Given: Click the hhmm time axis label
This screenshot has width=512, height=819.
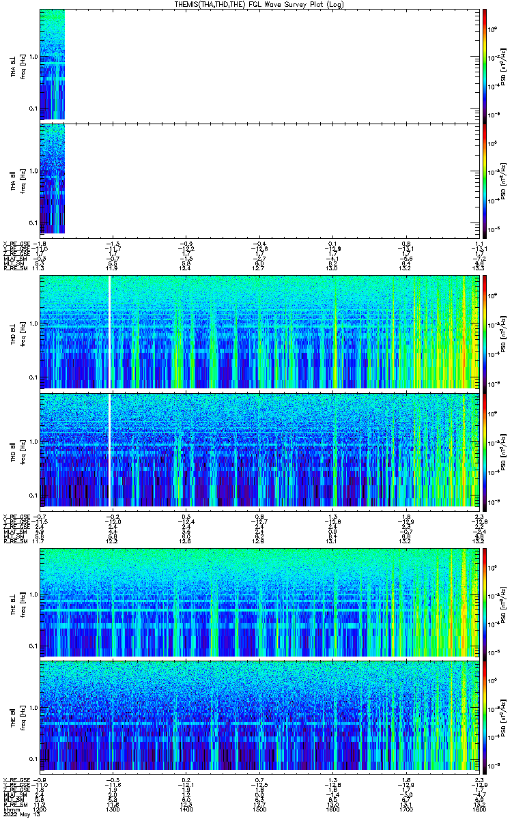Looking at the screenshot, I should coord(11,809).
